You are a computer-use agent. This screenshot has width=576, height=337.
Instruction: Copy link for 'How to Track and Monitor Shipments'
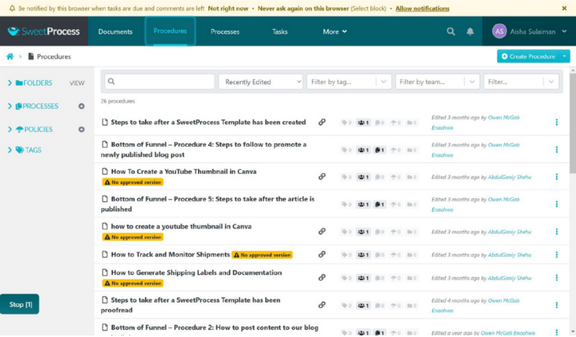[322, 254]
